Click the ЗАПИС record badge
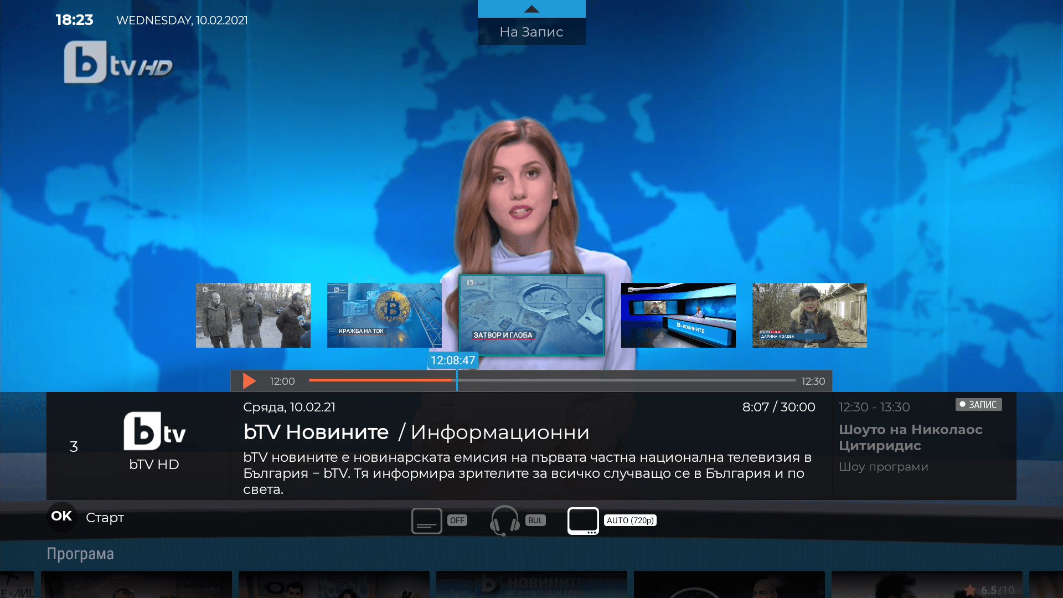Screen dimensions: 1063x598 tap(978, 405)
